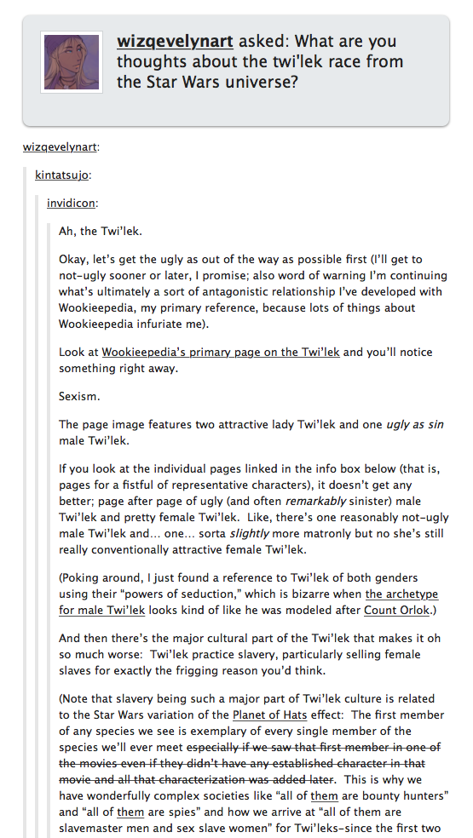Visit the kintatsujo blog link
This screenshot has width=473, height=838.
[61, 175]
